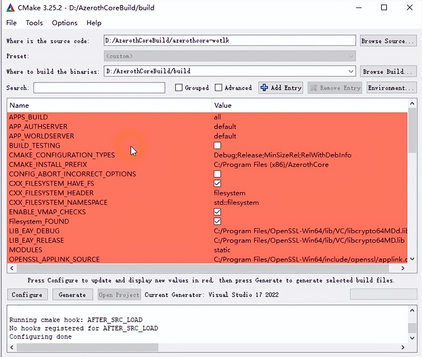Click Browse Source button

click(x=388, y=41)
